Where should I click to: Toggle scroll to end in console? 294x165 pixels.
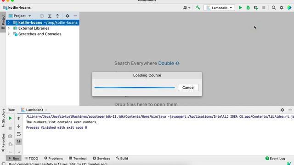tap(18, 142)
